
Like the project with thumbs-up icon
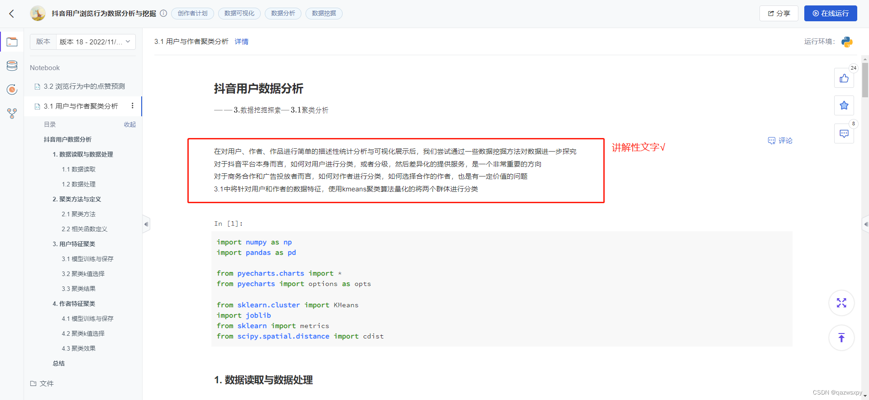point(844,78)
